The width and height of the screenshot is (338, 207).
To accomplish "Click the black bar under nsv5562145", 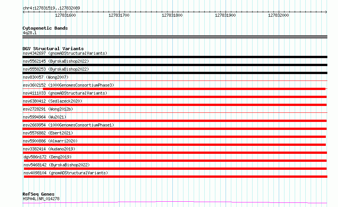I will point(175,65).
